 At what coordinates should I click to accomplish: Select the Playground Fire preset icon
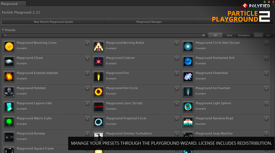pos(99,77)
